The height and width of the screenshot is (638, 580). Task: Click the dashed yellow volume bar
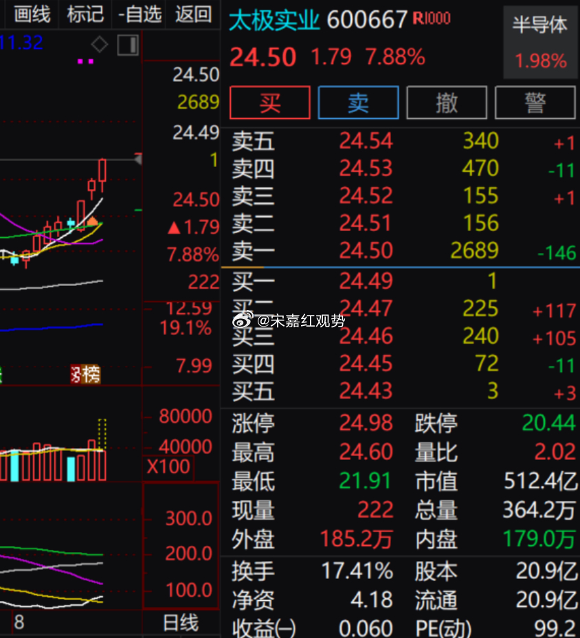[102, 434]
